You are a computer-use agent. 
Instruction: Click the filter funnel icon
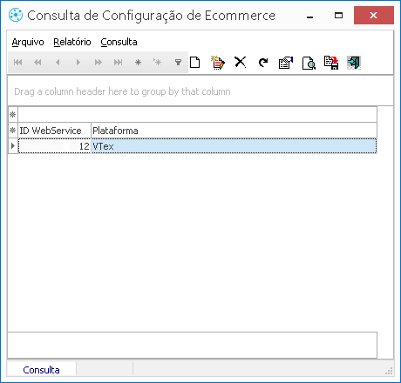point(178,62)
